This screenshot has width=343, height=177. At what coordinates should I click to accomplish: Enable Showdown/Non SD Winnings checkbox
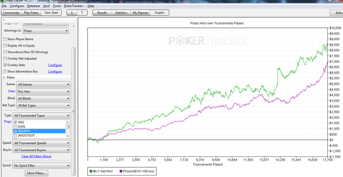[5, 52]
